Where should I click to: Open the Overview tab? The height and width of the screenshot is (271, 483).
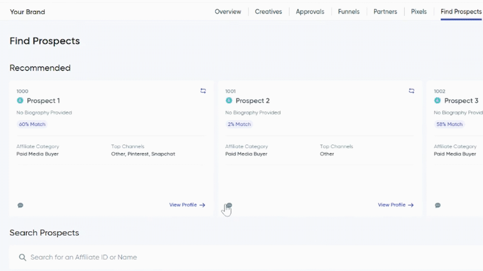pyautogui.click(x=228, y=12)
